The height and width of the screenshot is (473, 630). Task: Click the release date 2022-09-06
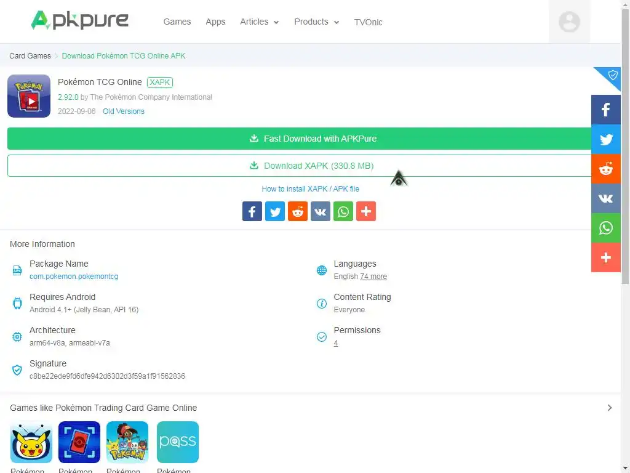coord(77,111)
